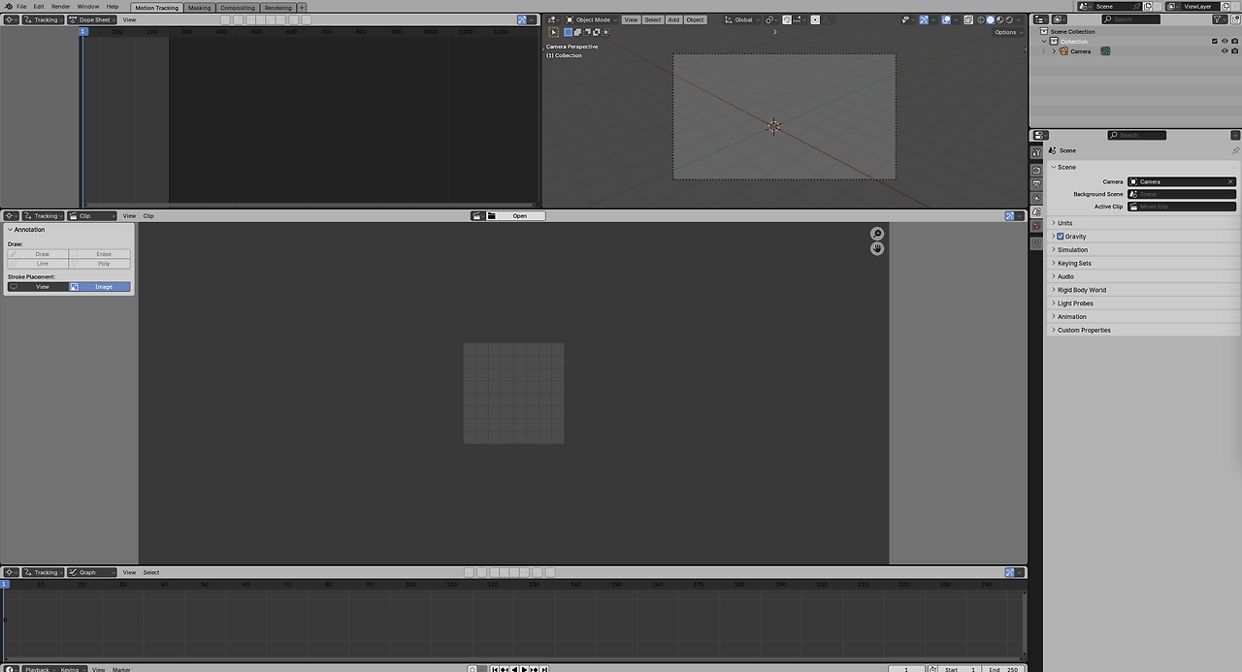Select the annotation Draw tool
Viewport: 1242px width, 672px height.
(x=38, y=254)
